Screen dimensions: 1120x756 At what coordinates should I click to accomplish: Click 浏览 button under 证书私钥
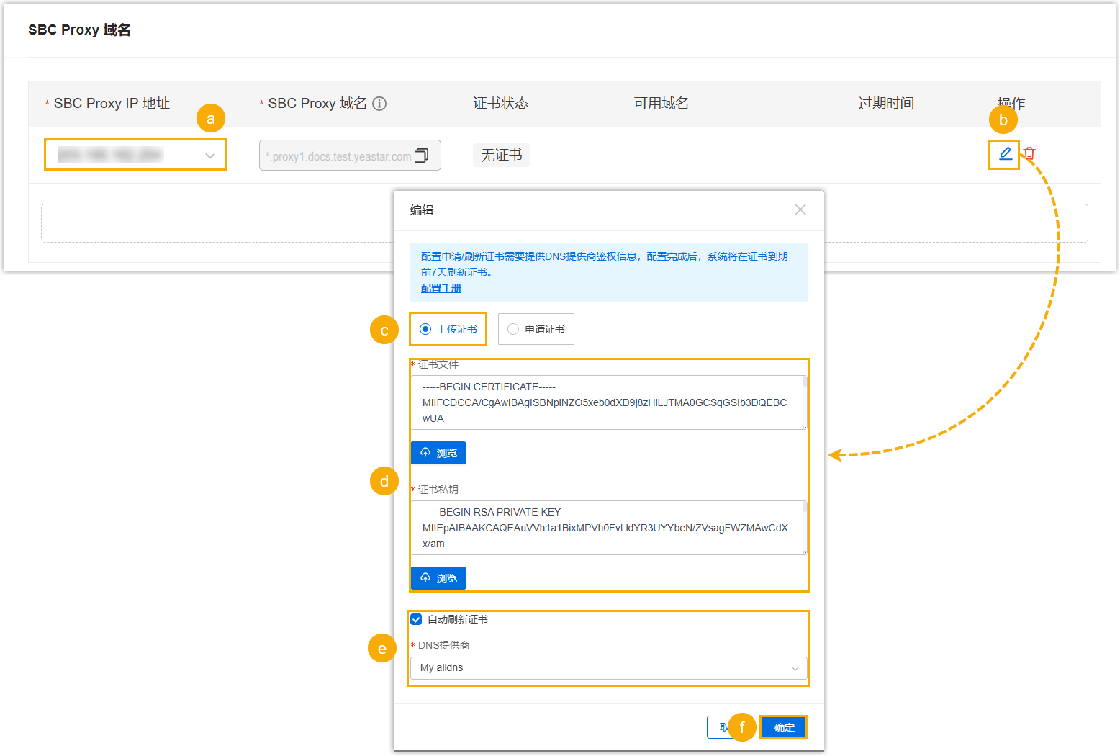click(x=438, y=578)
